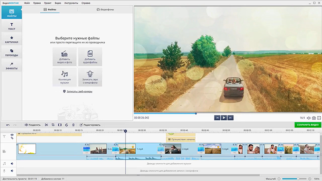Switch to the Видеофоны tab

coord(105,9)
